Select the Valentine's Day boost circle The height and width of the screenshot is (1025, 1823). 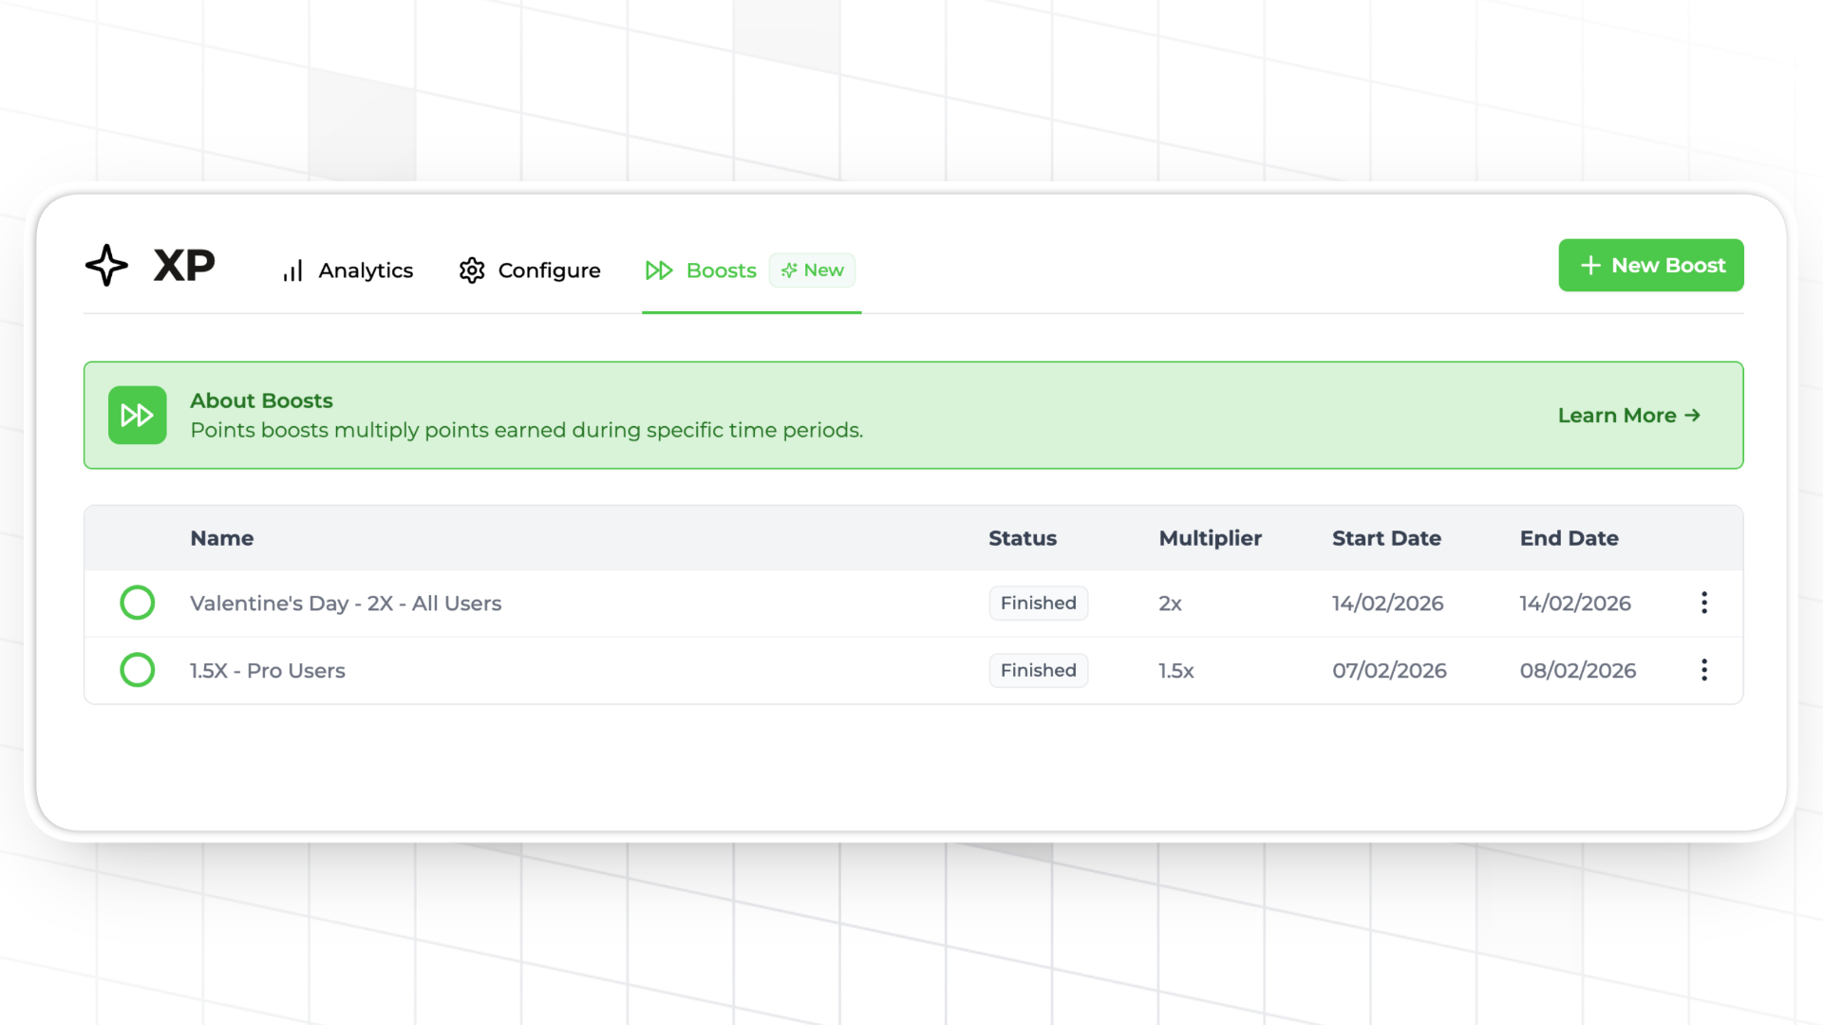pyautogui.click(x=138, y=603)
